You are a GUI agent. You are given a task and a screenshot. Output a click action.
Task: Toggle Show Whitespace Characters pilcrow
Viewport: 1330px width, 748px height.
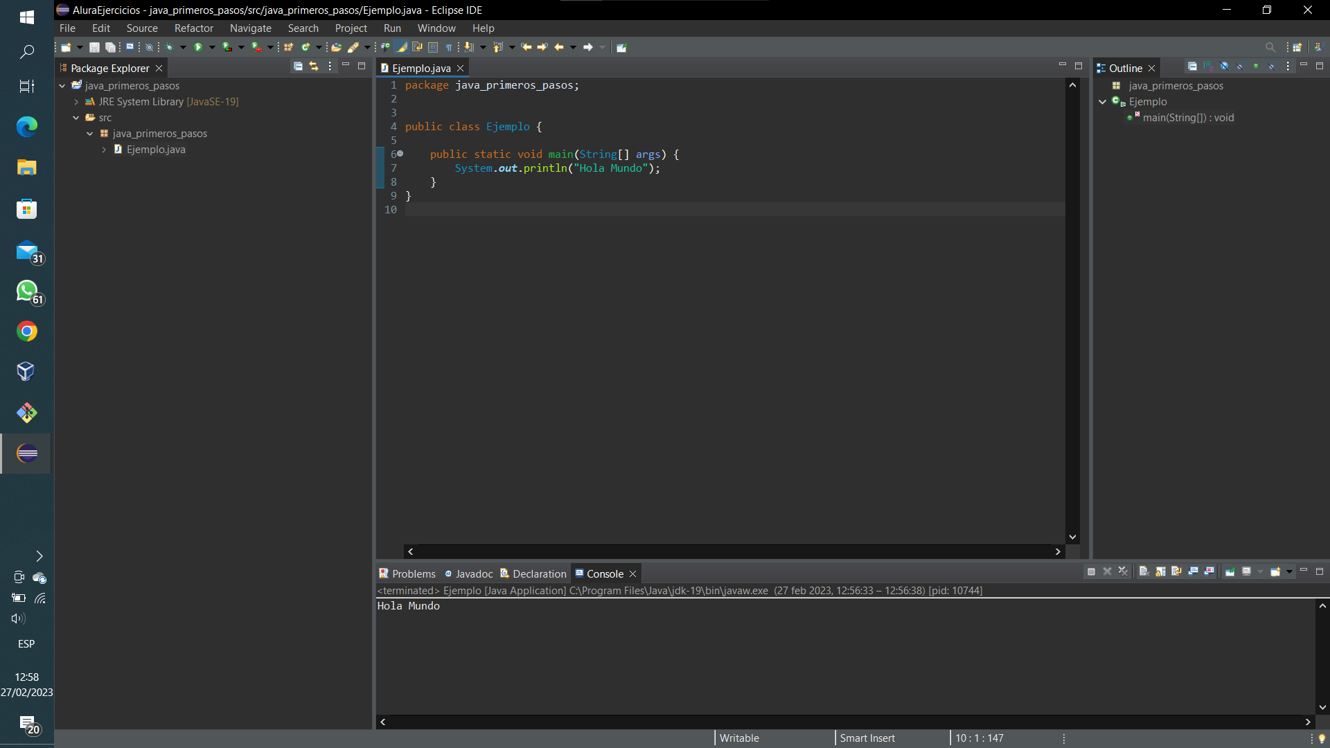(448, 47)
